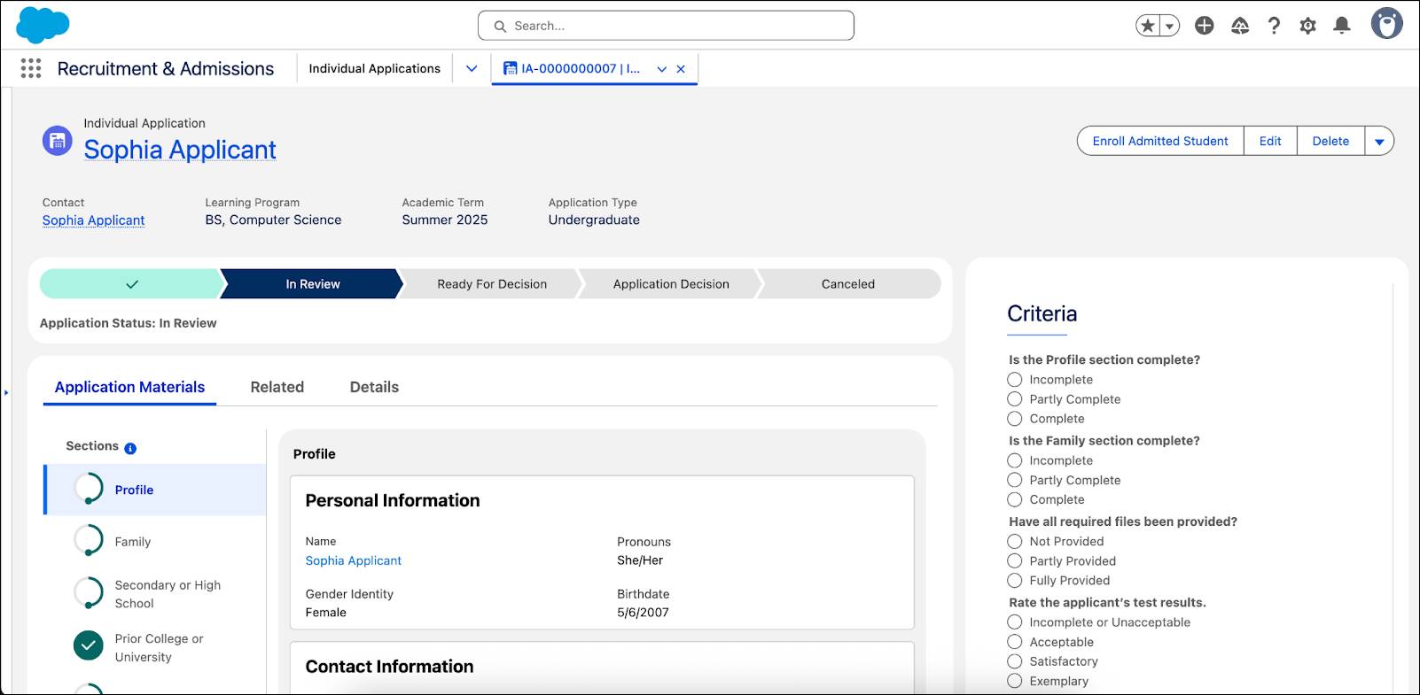Viewport: 1420px width, 695px height.
Task: Rate test results as Acceptable
Action: 1015,642
